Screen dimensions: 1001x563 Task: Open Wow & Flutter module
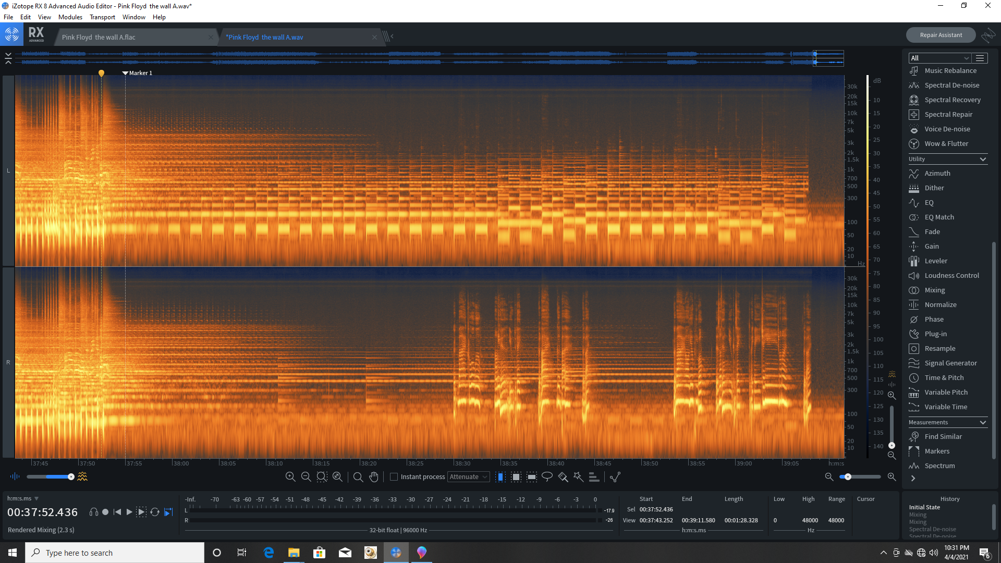(938, 144)
